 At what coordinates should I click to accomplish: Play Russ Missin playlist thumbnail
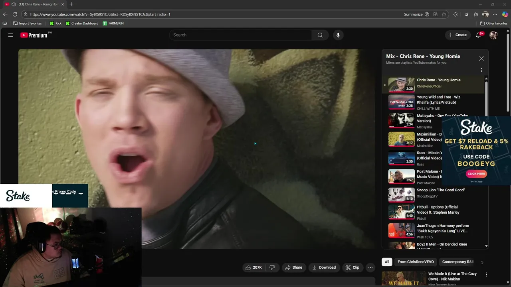tap(402, 158)
